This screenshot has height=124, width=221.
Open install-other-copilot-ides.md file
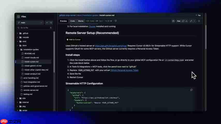click(36, 70)
